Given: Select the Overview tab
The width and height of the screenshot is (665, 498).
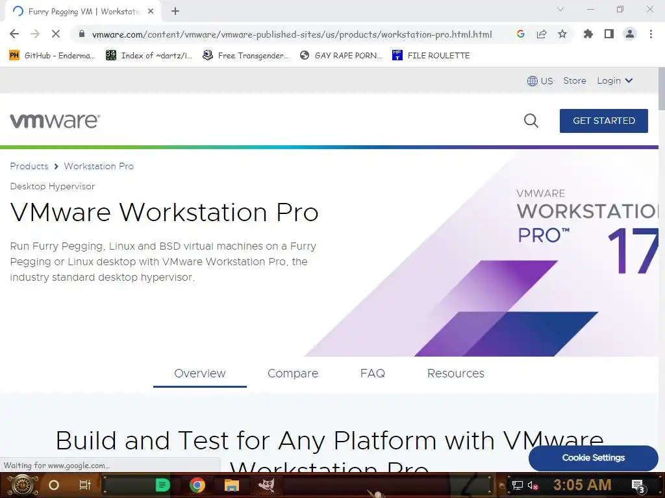Looking at the screenshot, I should tap(200, 373).
